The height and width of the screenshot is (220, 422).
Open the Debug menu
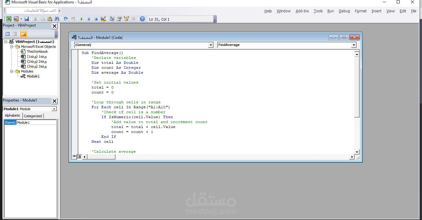[x=344, y=11]
